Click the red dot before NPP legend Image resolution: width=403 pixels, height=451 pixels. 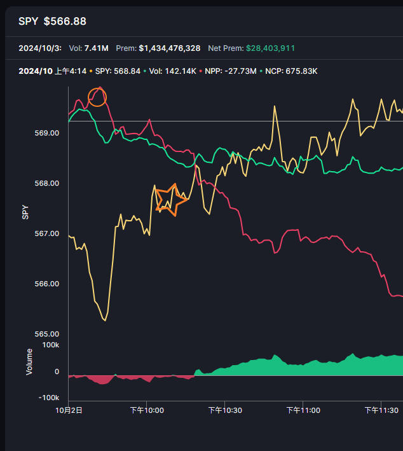[x=202, y=71]
